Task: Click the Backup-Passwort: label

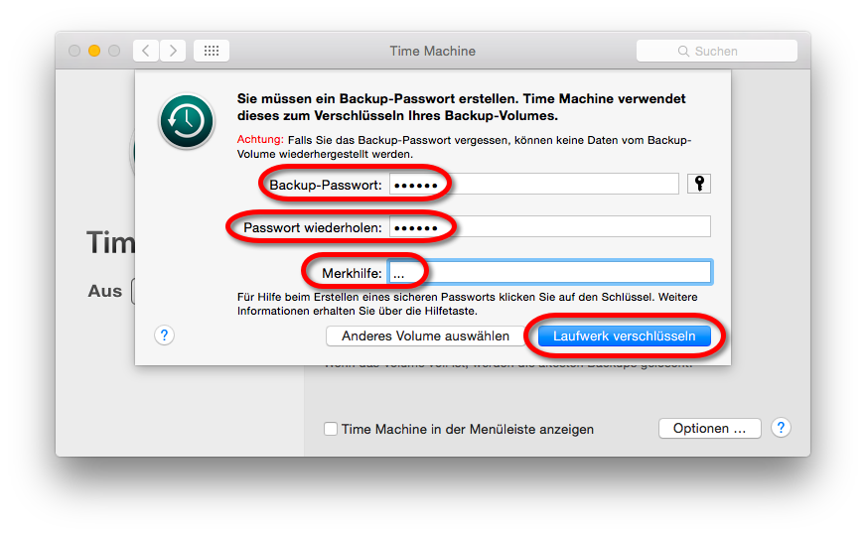Action: 326,185
